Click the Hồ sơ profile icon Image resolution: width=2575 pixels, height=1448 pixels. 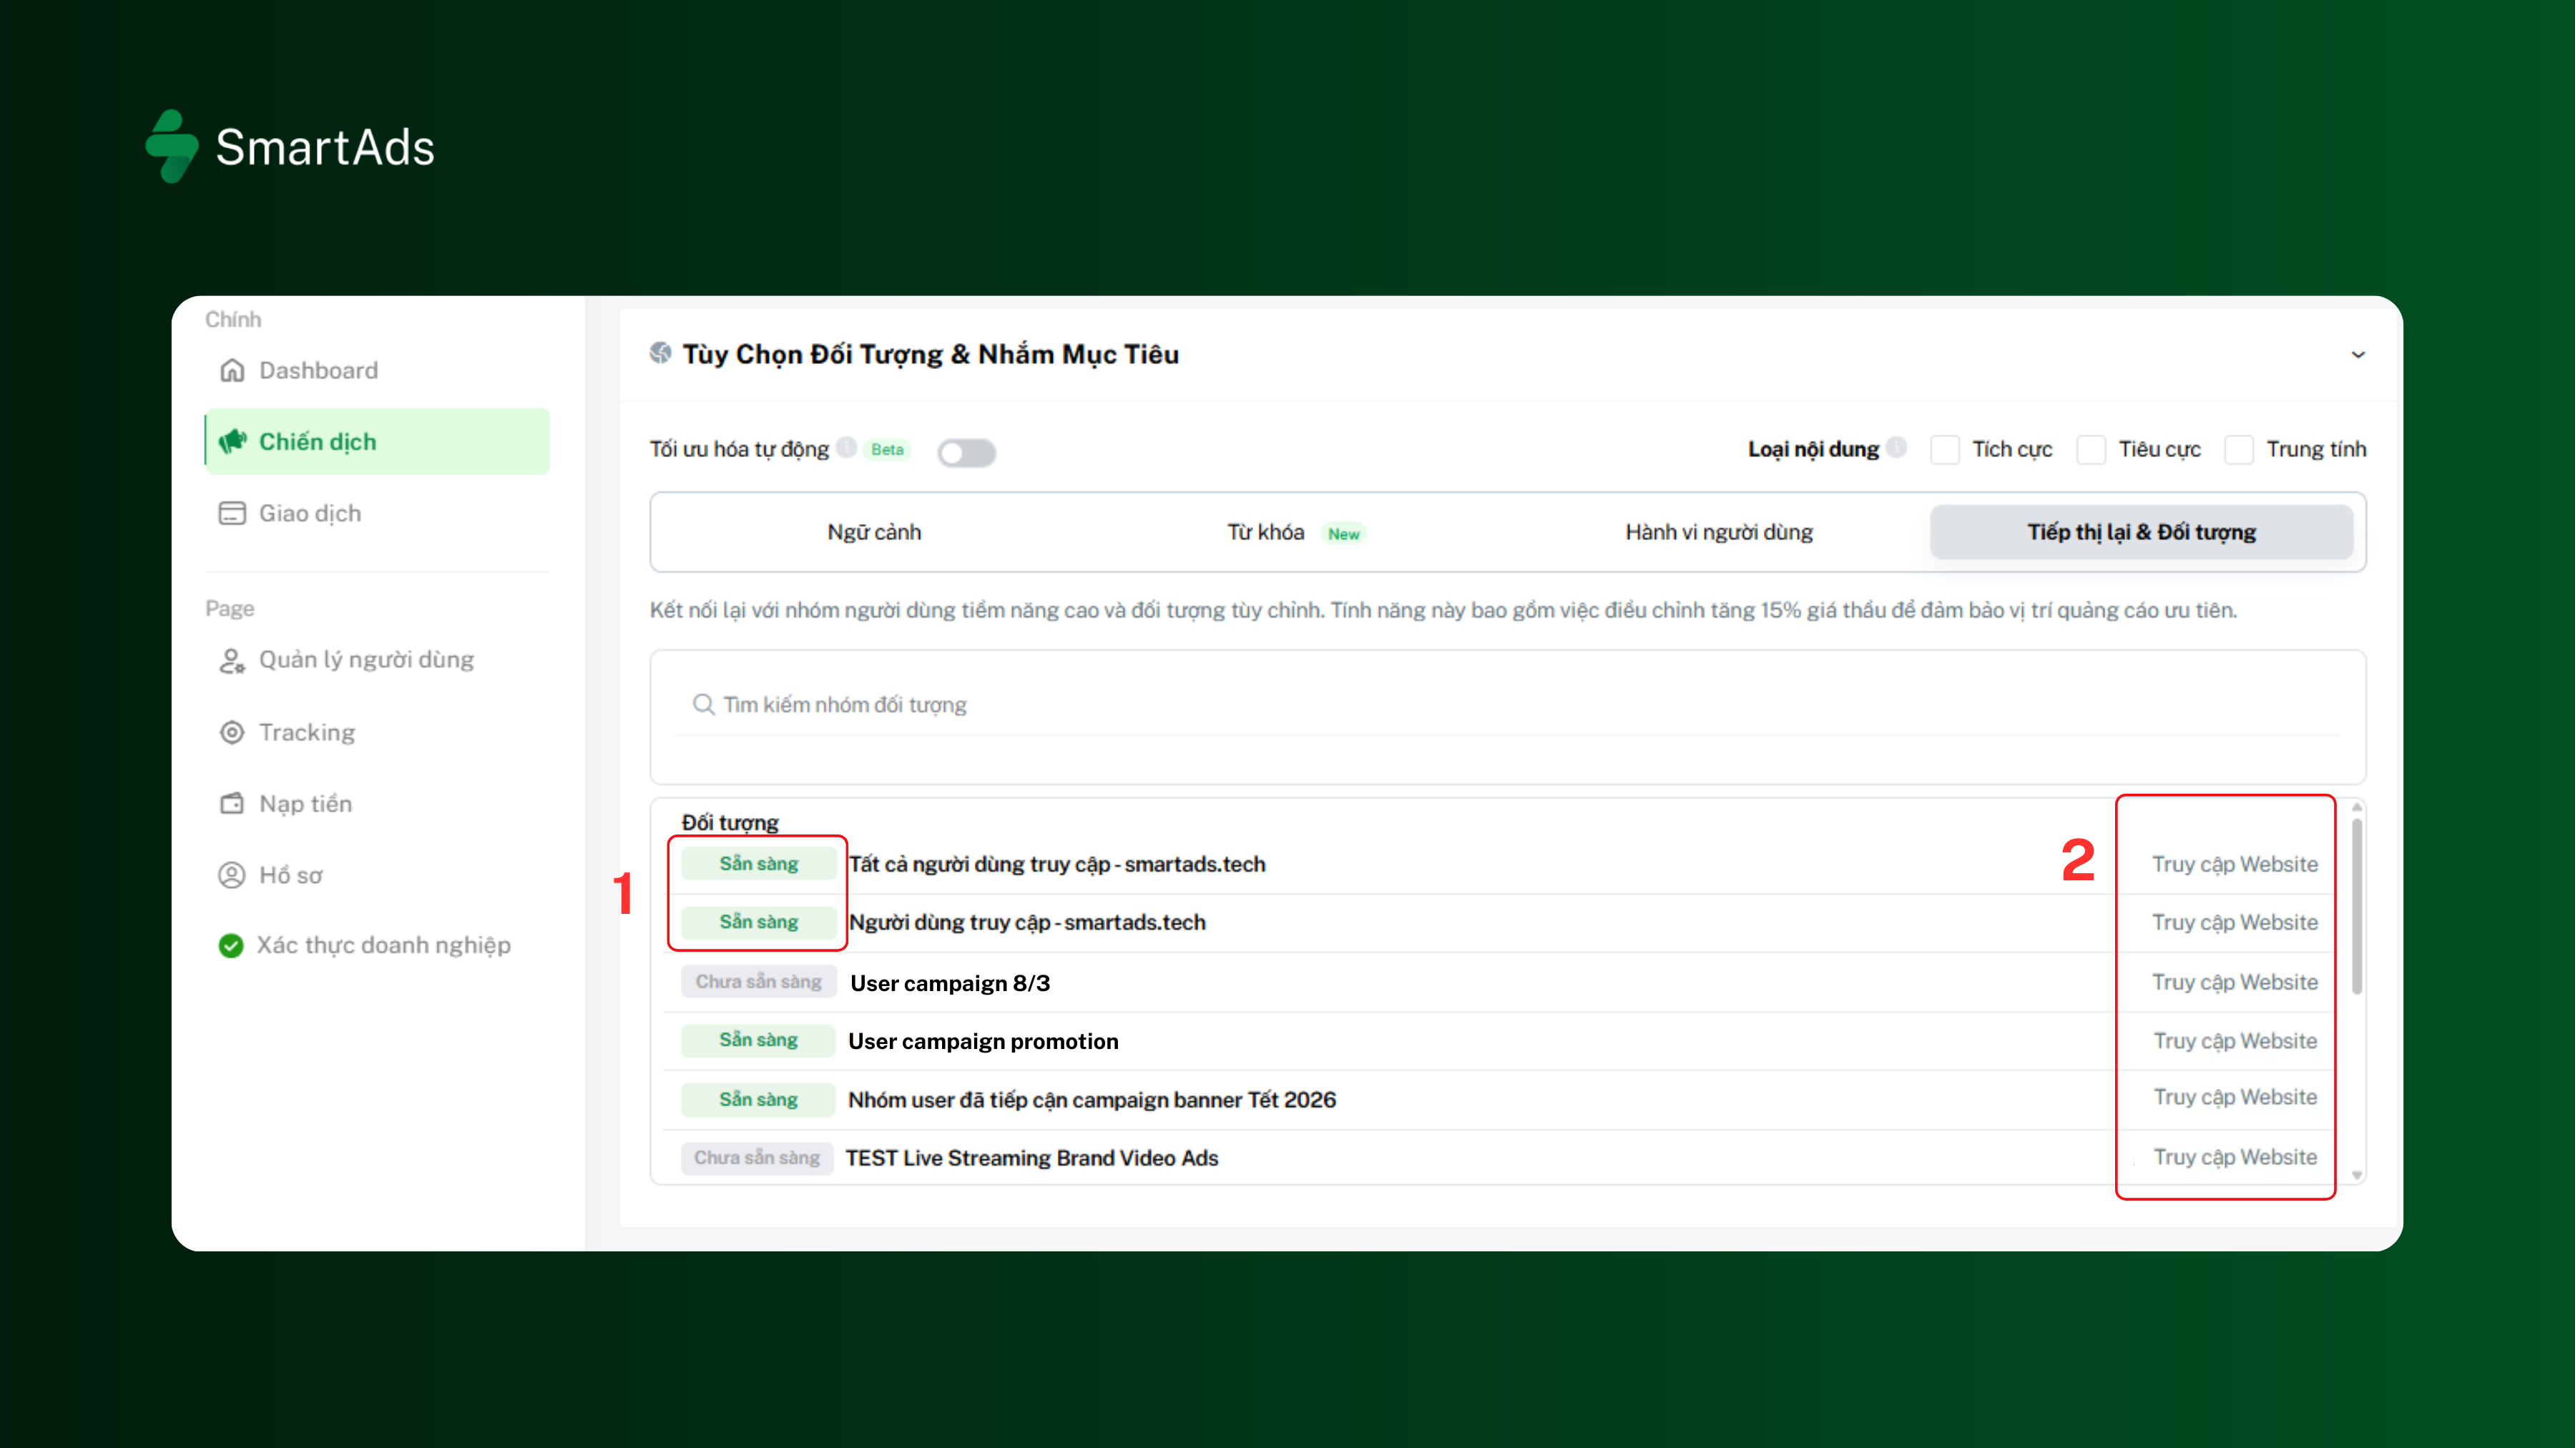click(232, 875)
